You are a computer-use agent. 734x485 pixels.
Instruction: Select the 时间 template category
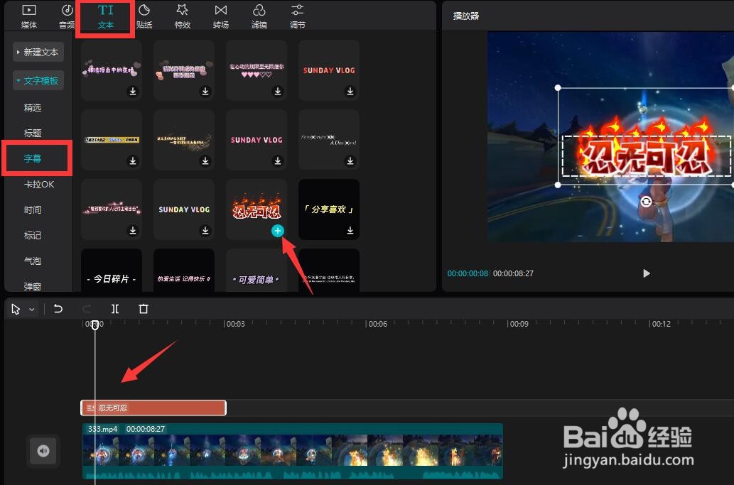[33, 210]
